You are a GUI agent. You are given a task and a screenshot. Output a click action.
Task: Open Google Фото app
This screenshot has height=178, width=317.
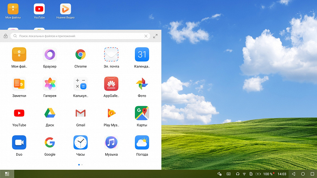(x=142, y=84)
